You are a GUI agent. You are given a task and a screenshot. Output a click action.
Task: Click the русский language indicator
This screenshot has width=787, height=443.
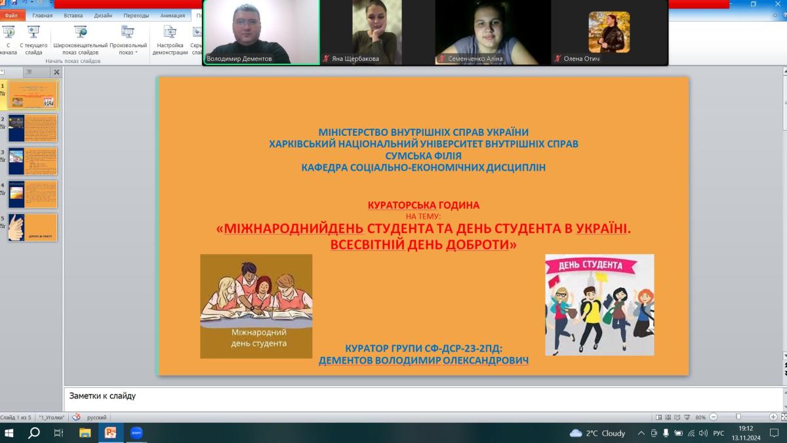(96, 417)
